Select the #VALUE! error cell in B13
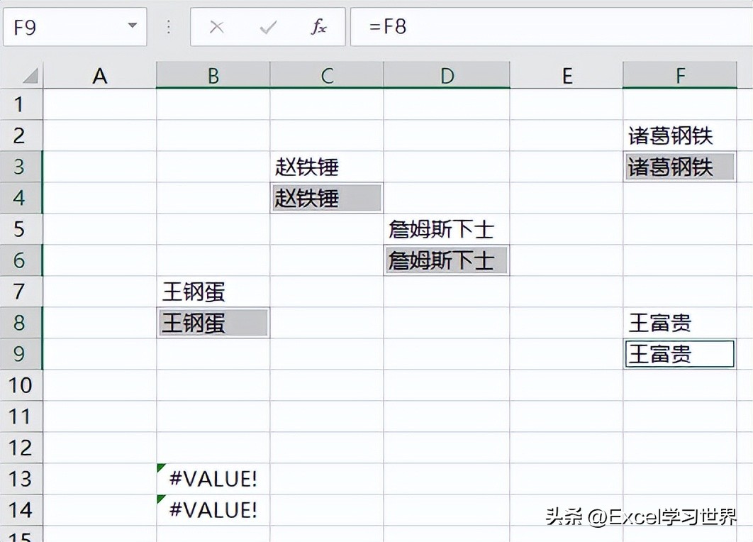Screen dimensions: 753x542 (x=213, y=479)
